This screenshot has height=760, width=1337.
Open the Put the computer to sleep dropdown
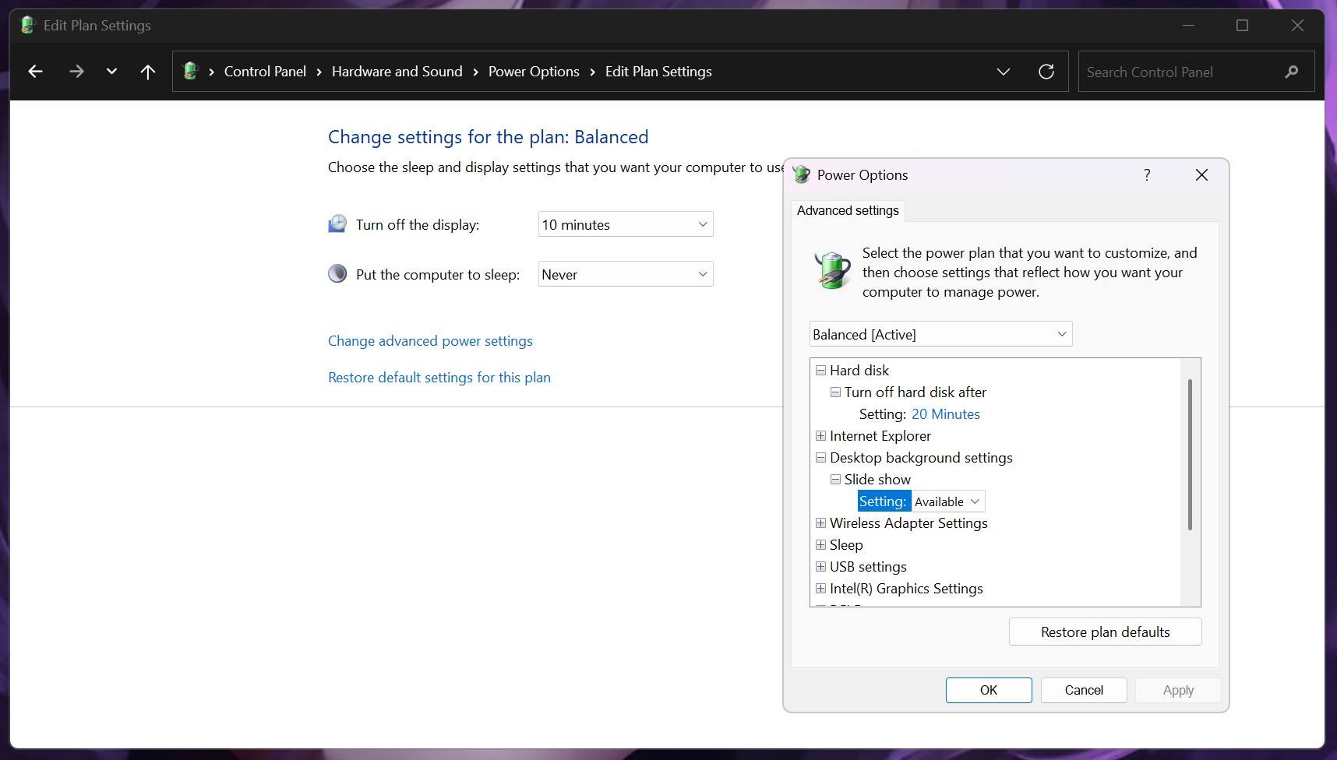(626, 274)
